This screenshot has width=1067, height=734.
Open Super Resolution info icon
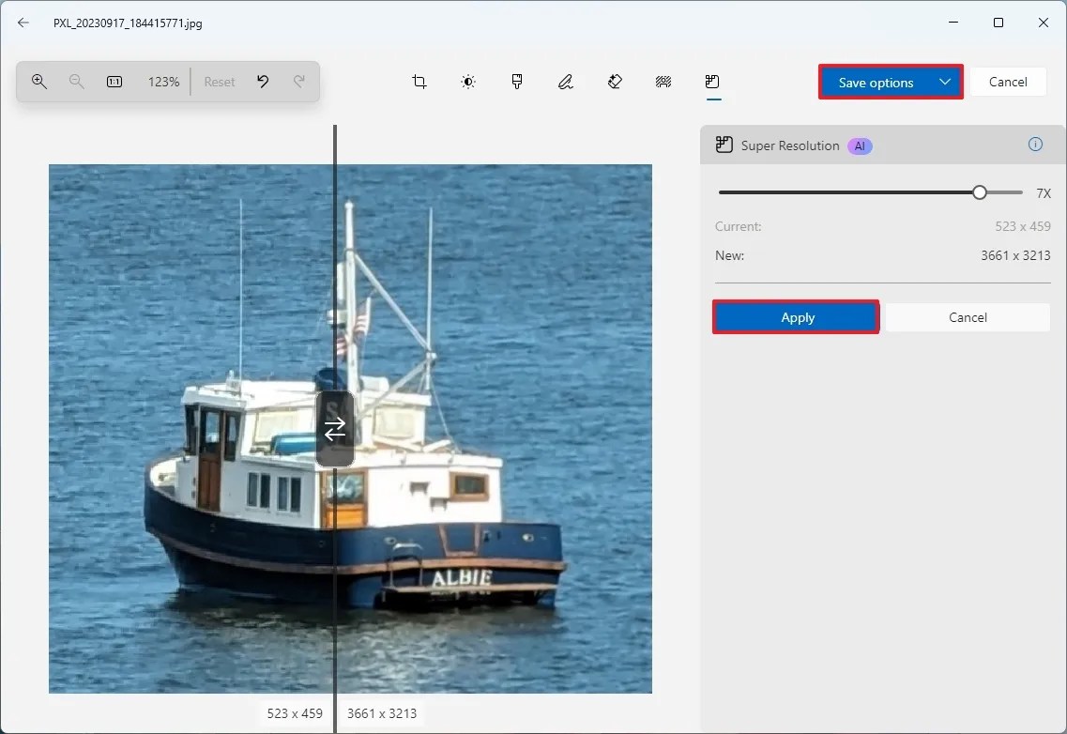pyautogui.click(x=1035, y=145)
